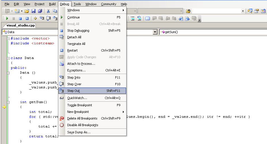Open the Find combo box dropdown arrow
This screenshot has width=267, height=144.
pos(243,11)
